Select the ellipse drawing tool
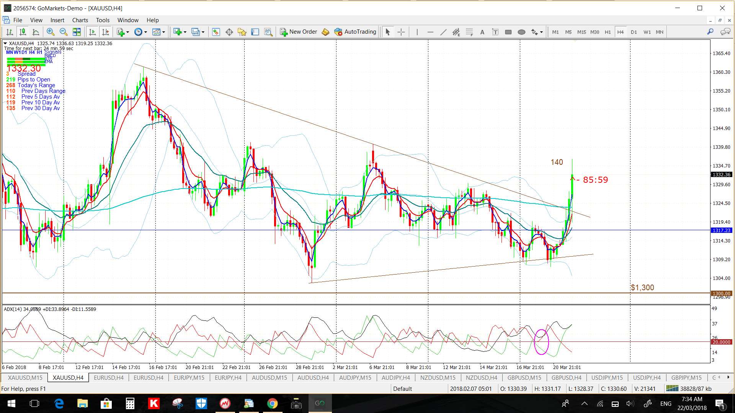The height and width of the screenshot is (413, 735). 521,32
